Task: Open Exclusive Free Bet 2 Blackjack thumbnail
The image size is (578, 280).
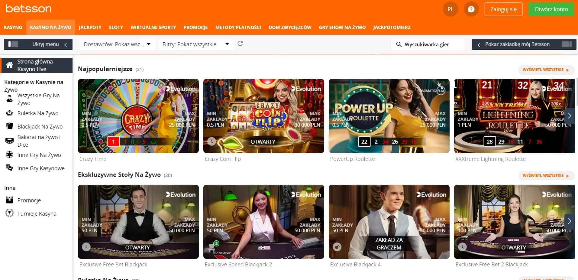Action: click(x=515, y=222)
